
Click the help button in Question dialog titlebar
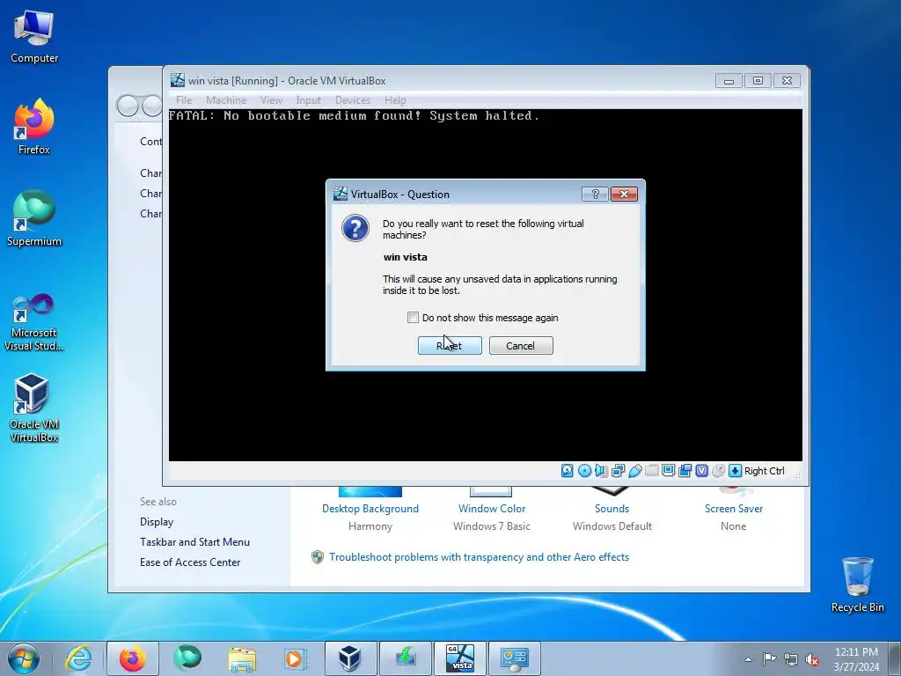pos(595,195)
